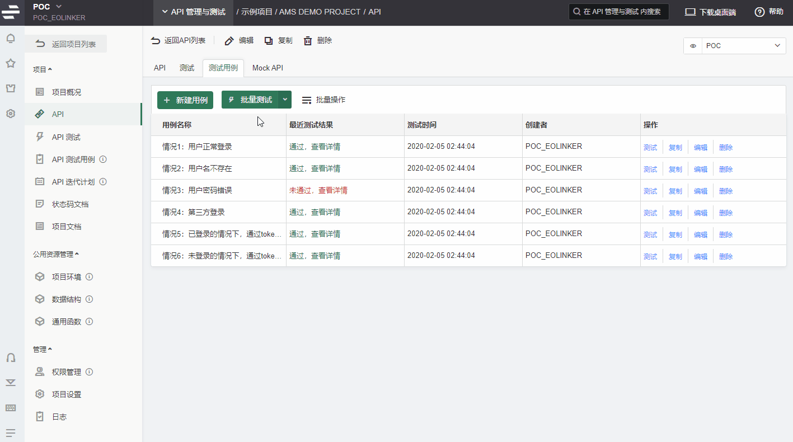Image resolution: width=793 pixels, height=442 pixels.
Task: Click the 新建用例 button
Action: 185,100
